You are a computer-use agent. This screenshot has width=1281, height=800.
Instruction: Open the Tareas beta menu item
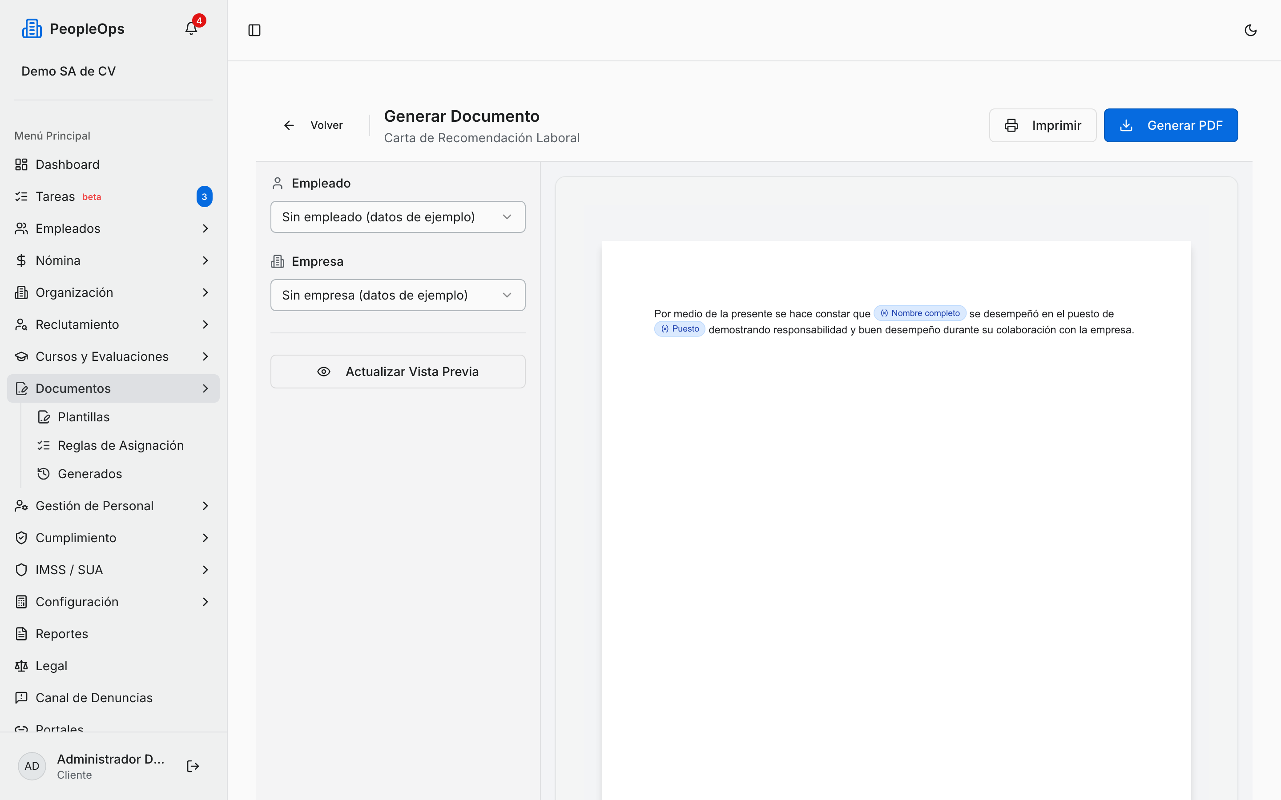(x=113, y=197)
